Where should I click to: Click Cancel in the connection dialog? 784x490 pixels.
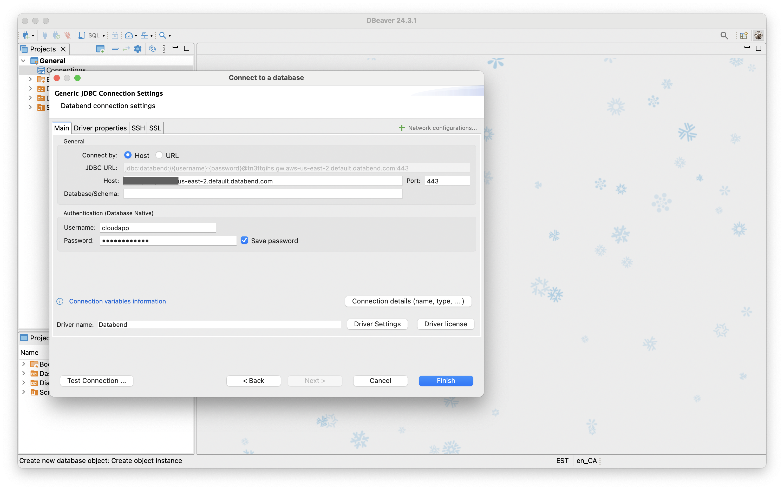(x=380, y=380)
